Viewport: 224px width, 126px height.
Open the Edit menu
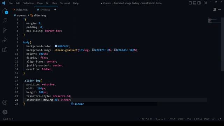pyautogui.click(x=18, y=3)
